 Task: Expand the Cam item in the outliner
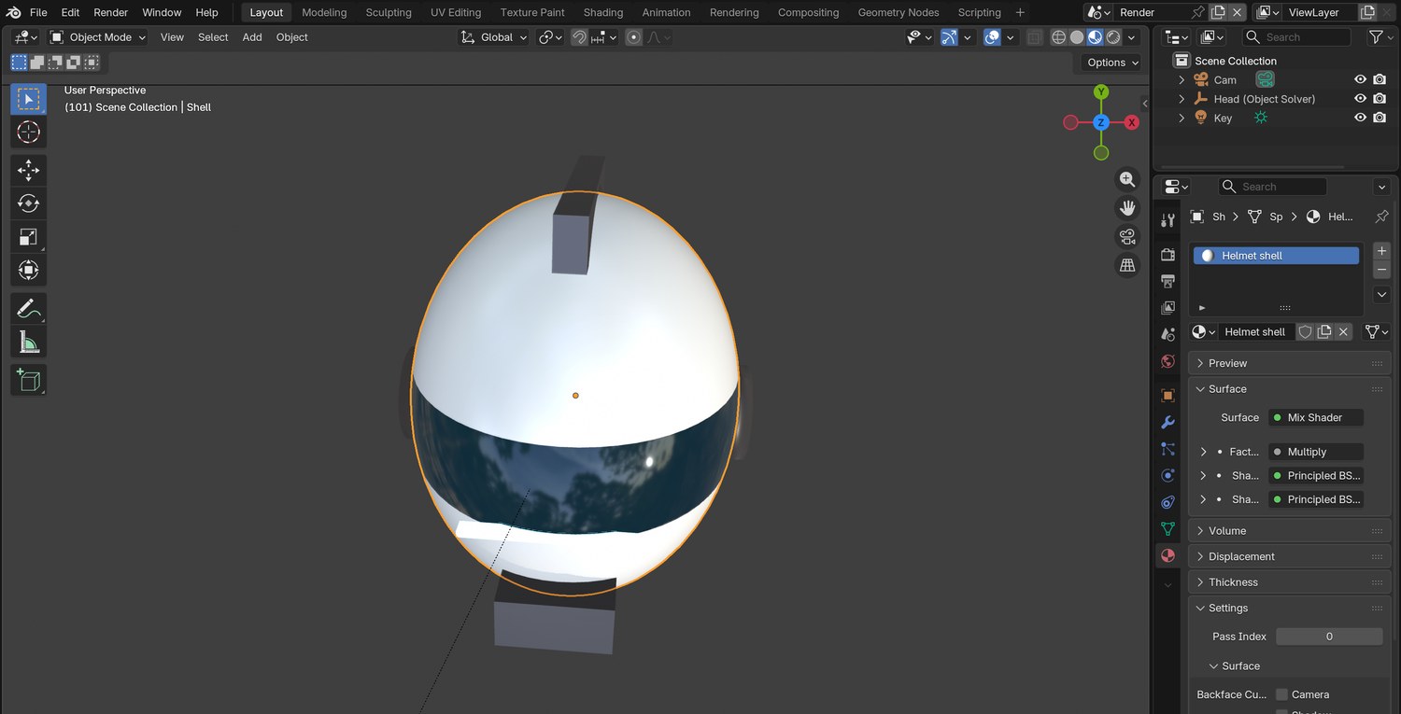[1182, 80]
